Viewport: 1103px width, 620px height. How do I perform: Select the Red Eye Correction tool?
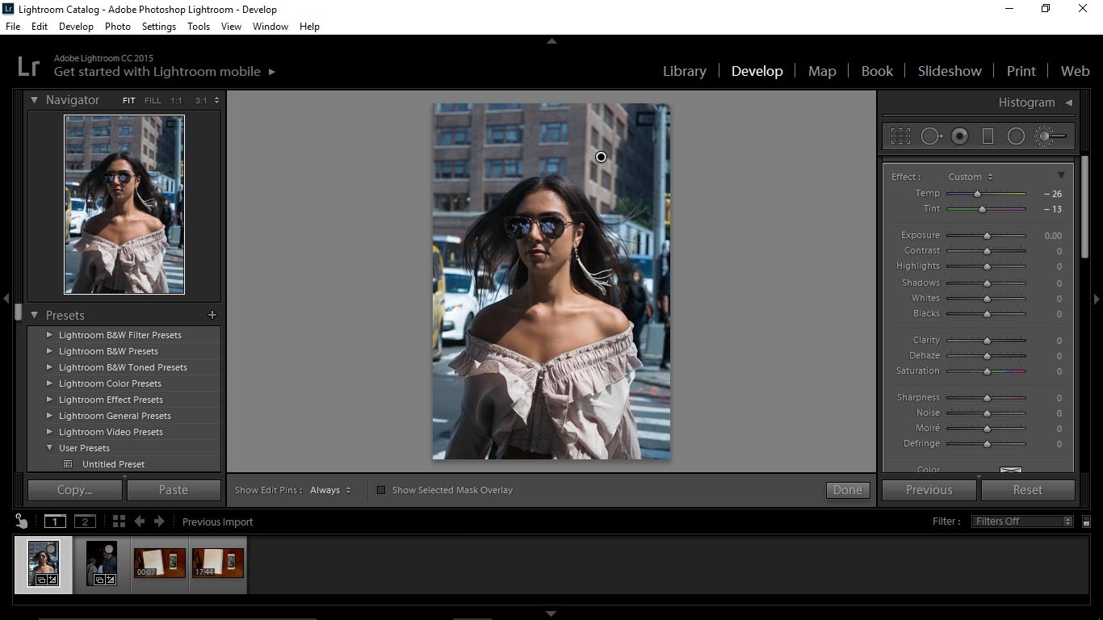click(x=959, y=136)
